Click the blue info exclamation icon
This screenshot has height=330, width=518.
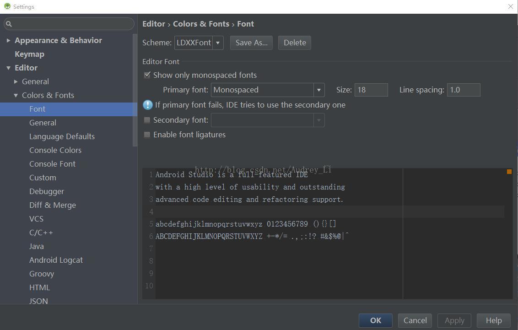coord(148,105)
